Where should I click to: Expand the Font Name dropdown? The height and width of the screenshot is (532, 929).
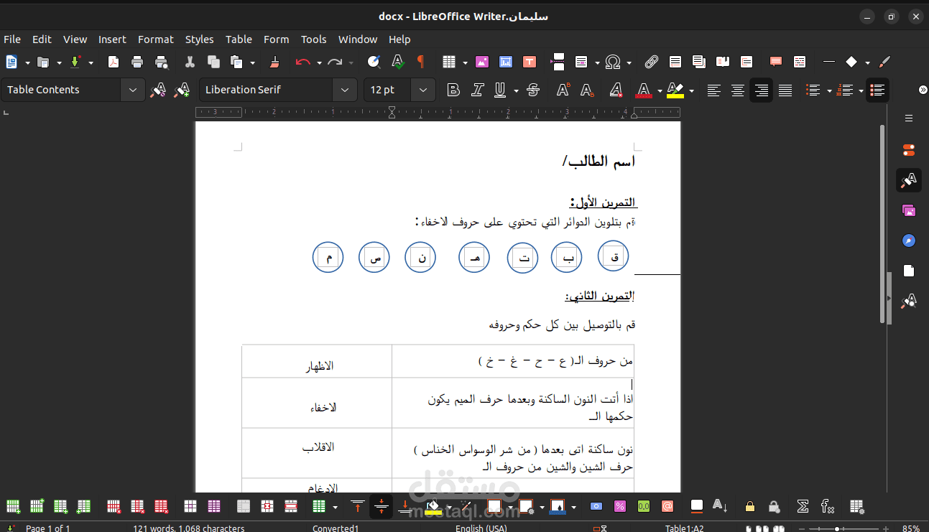click(x=345, y=90)
